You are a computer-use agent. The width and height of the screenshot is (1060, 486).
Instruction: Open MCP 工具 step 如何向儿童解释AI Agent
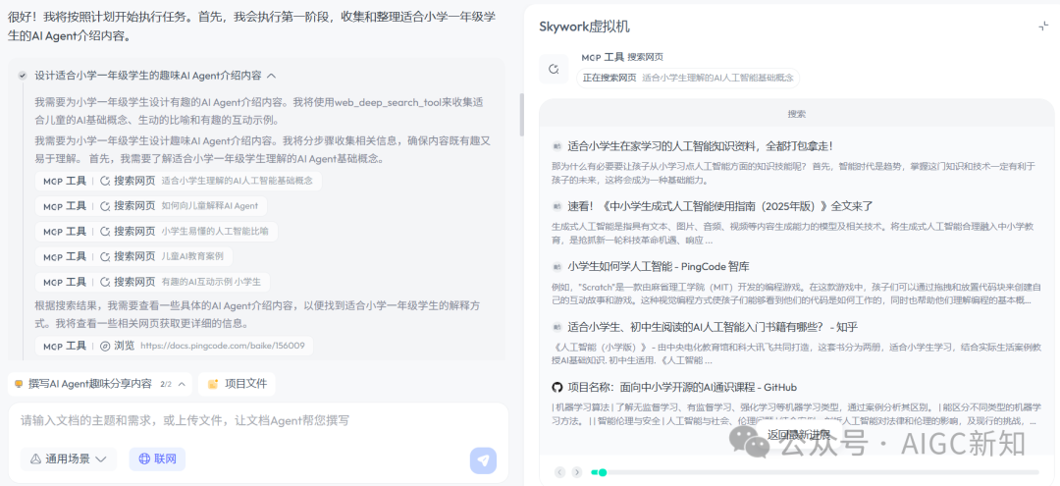(x=151, y=205)
